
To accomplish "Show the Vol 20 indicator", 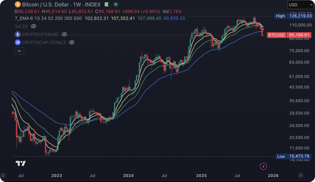I will coord(33,26).
